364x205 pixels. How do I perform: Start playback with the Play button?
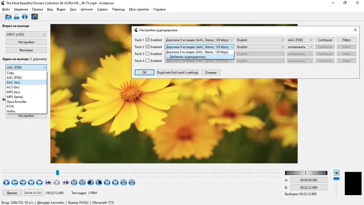tap(6, 182)
